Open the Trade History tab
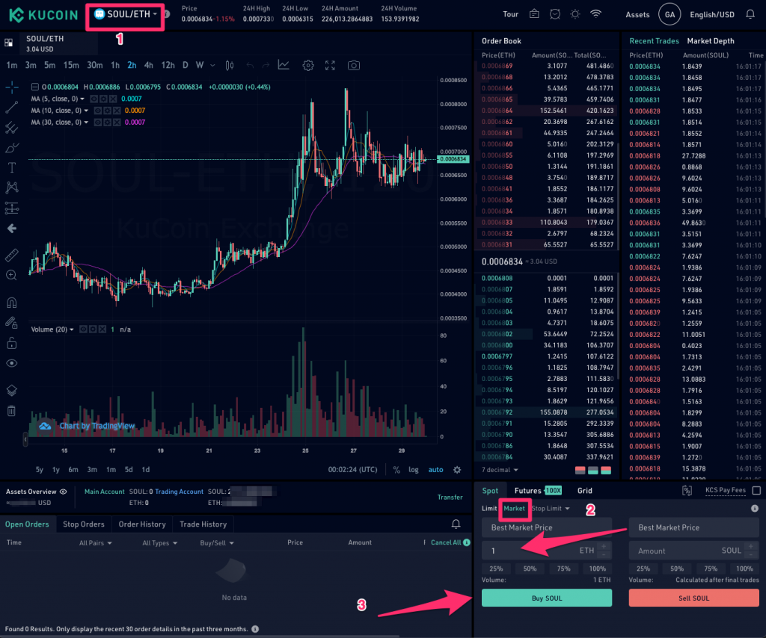Screen dimensions: 766x638 pos(203,524)
